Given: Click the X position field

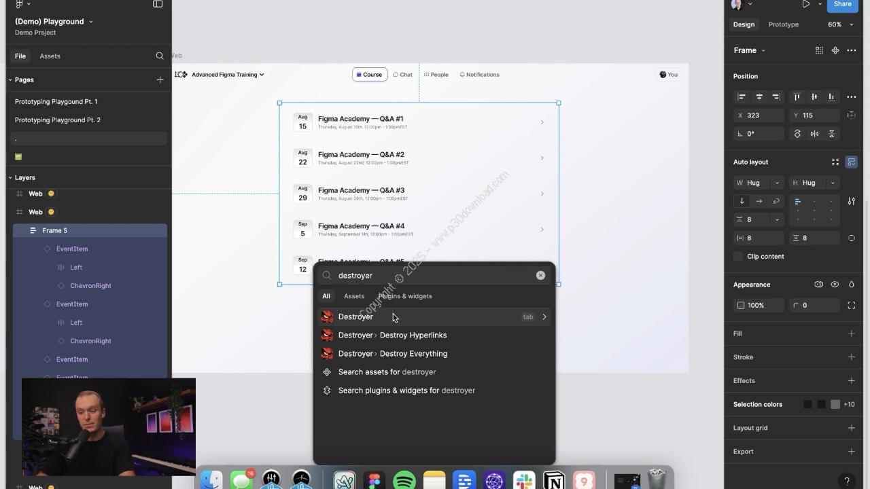Looking at the screenshot, I should 759,115.
